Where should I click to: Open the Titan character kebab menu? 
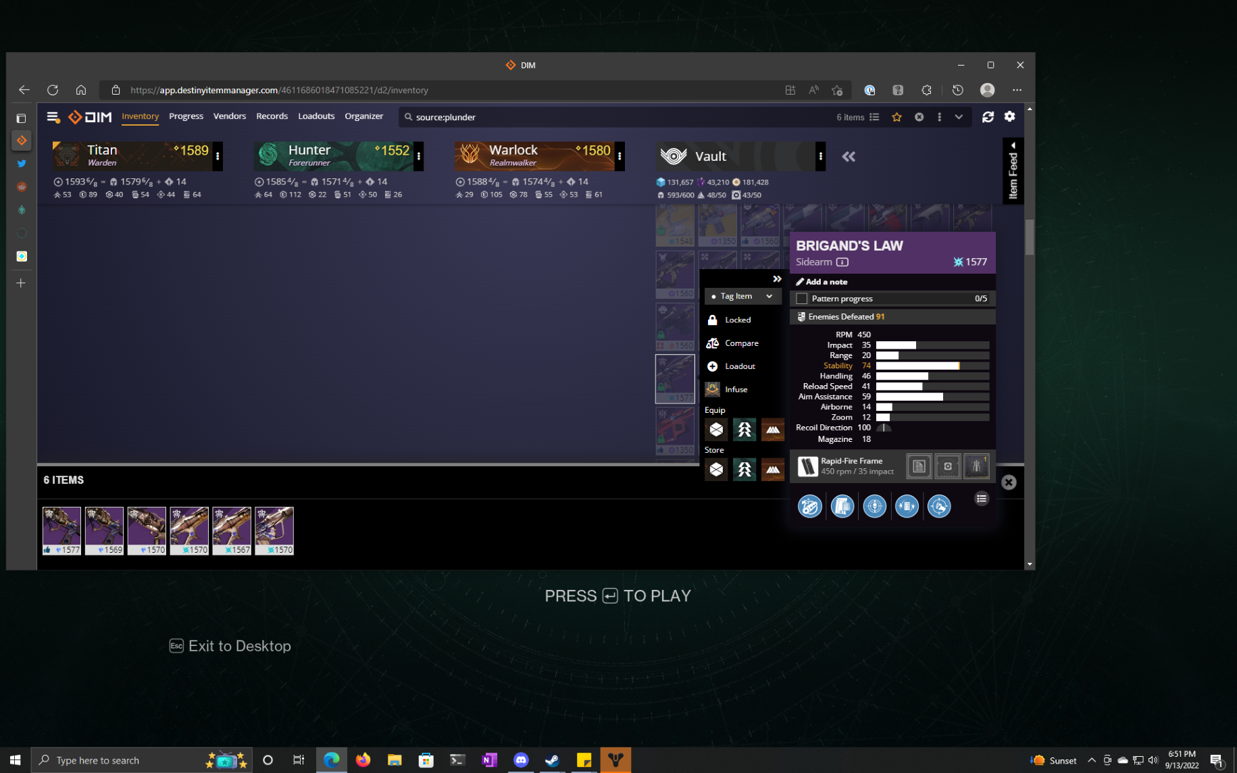(x=218, y=155)
